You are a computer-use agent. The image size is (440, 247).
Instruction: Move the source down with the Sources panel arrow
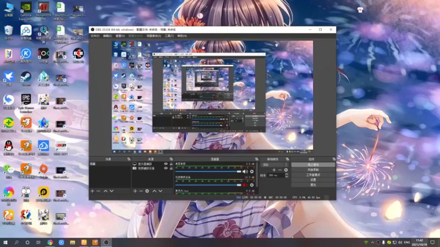coord(161,191)
